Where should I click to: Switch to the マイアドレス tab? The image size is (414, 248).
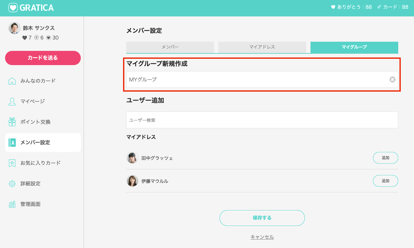262,47
